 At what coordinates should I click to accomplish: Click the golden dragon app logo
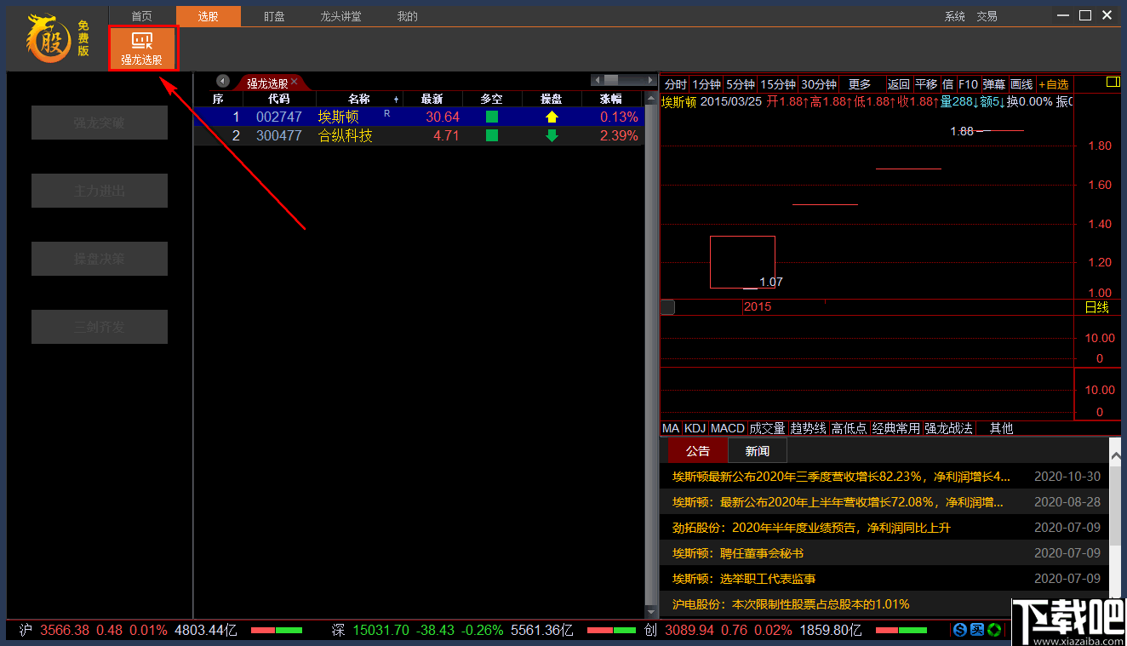click(47, 38)
